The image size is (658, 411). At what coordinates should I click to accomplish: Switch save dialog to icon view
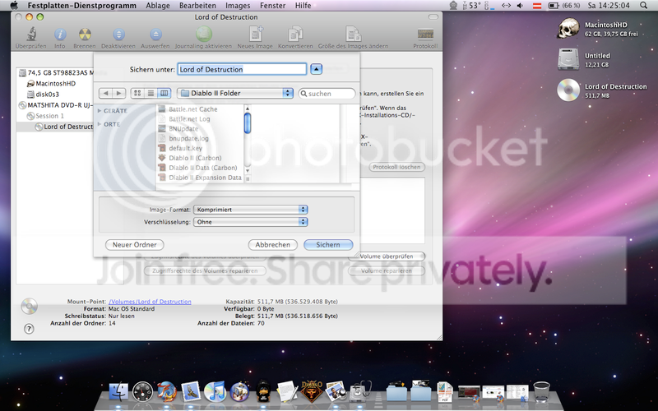[x=137, y=93]
